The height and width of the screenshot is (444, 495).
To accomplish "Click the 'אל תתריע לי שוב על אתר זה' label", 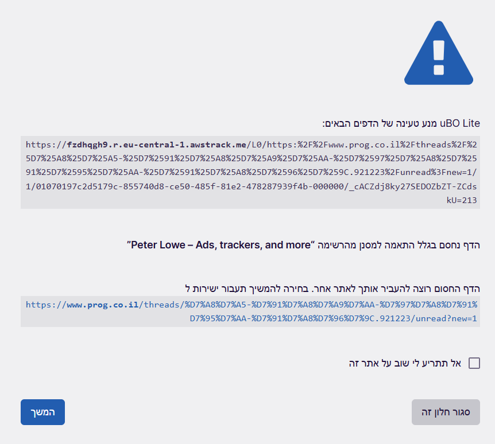I will click(x=405, y=363).
